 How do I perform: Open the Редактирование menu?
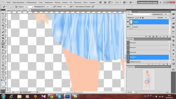tap(18, 2)
